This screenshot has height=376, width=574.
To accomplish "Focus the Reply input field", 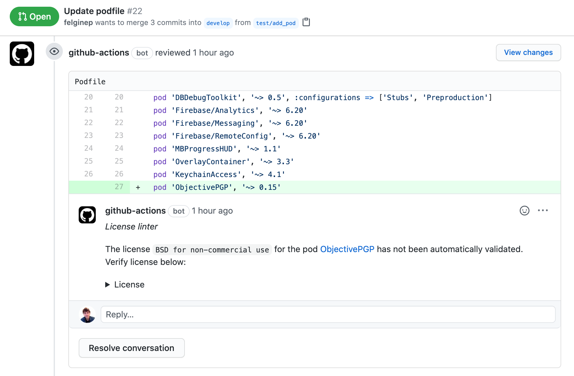I will pyautogui.click(x=328, y=314).
